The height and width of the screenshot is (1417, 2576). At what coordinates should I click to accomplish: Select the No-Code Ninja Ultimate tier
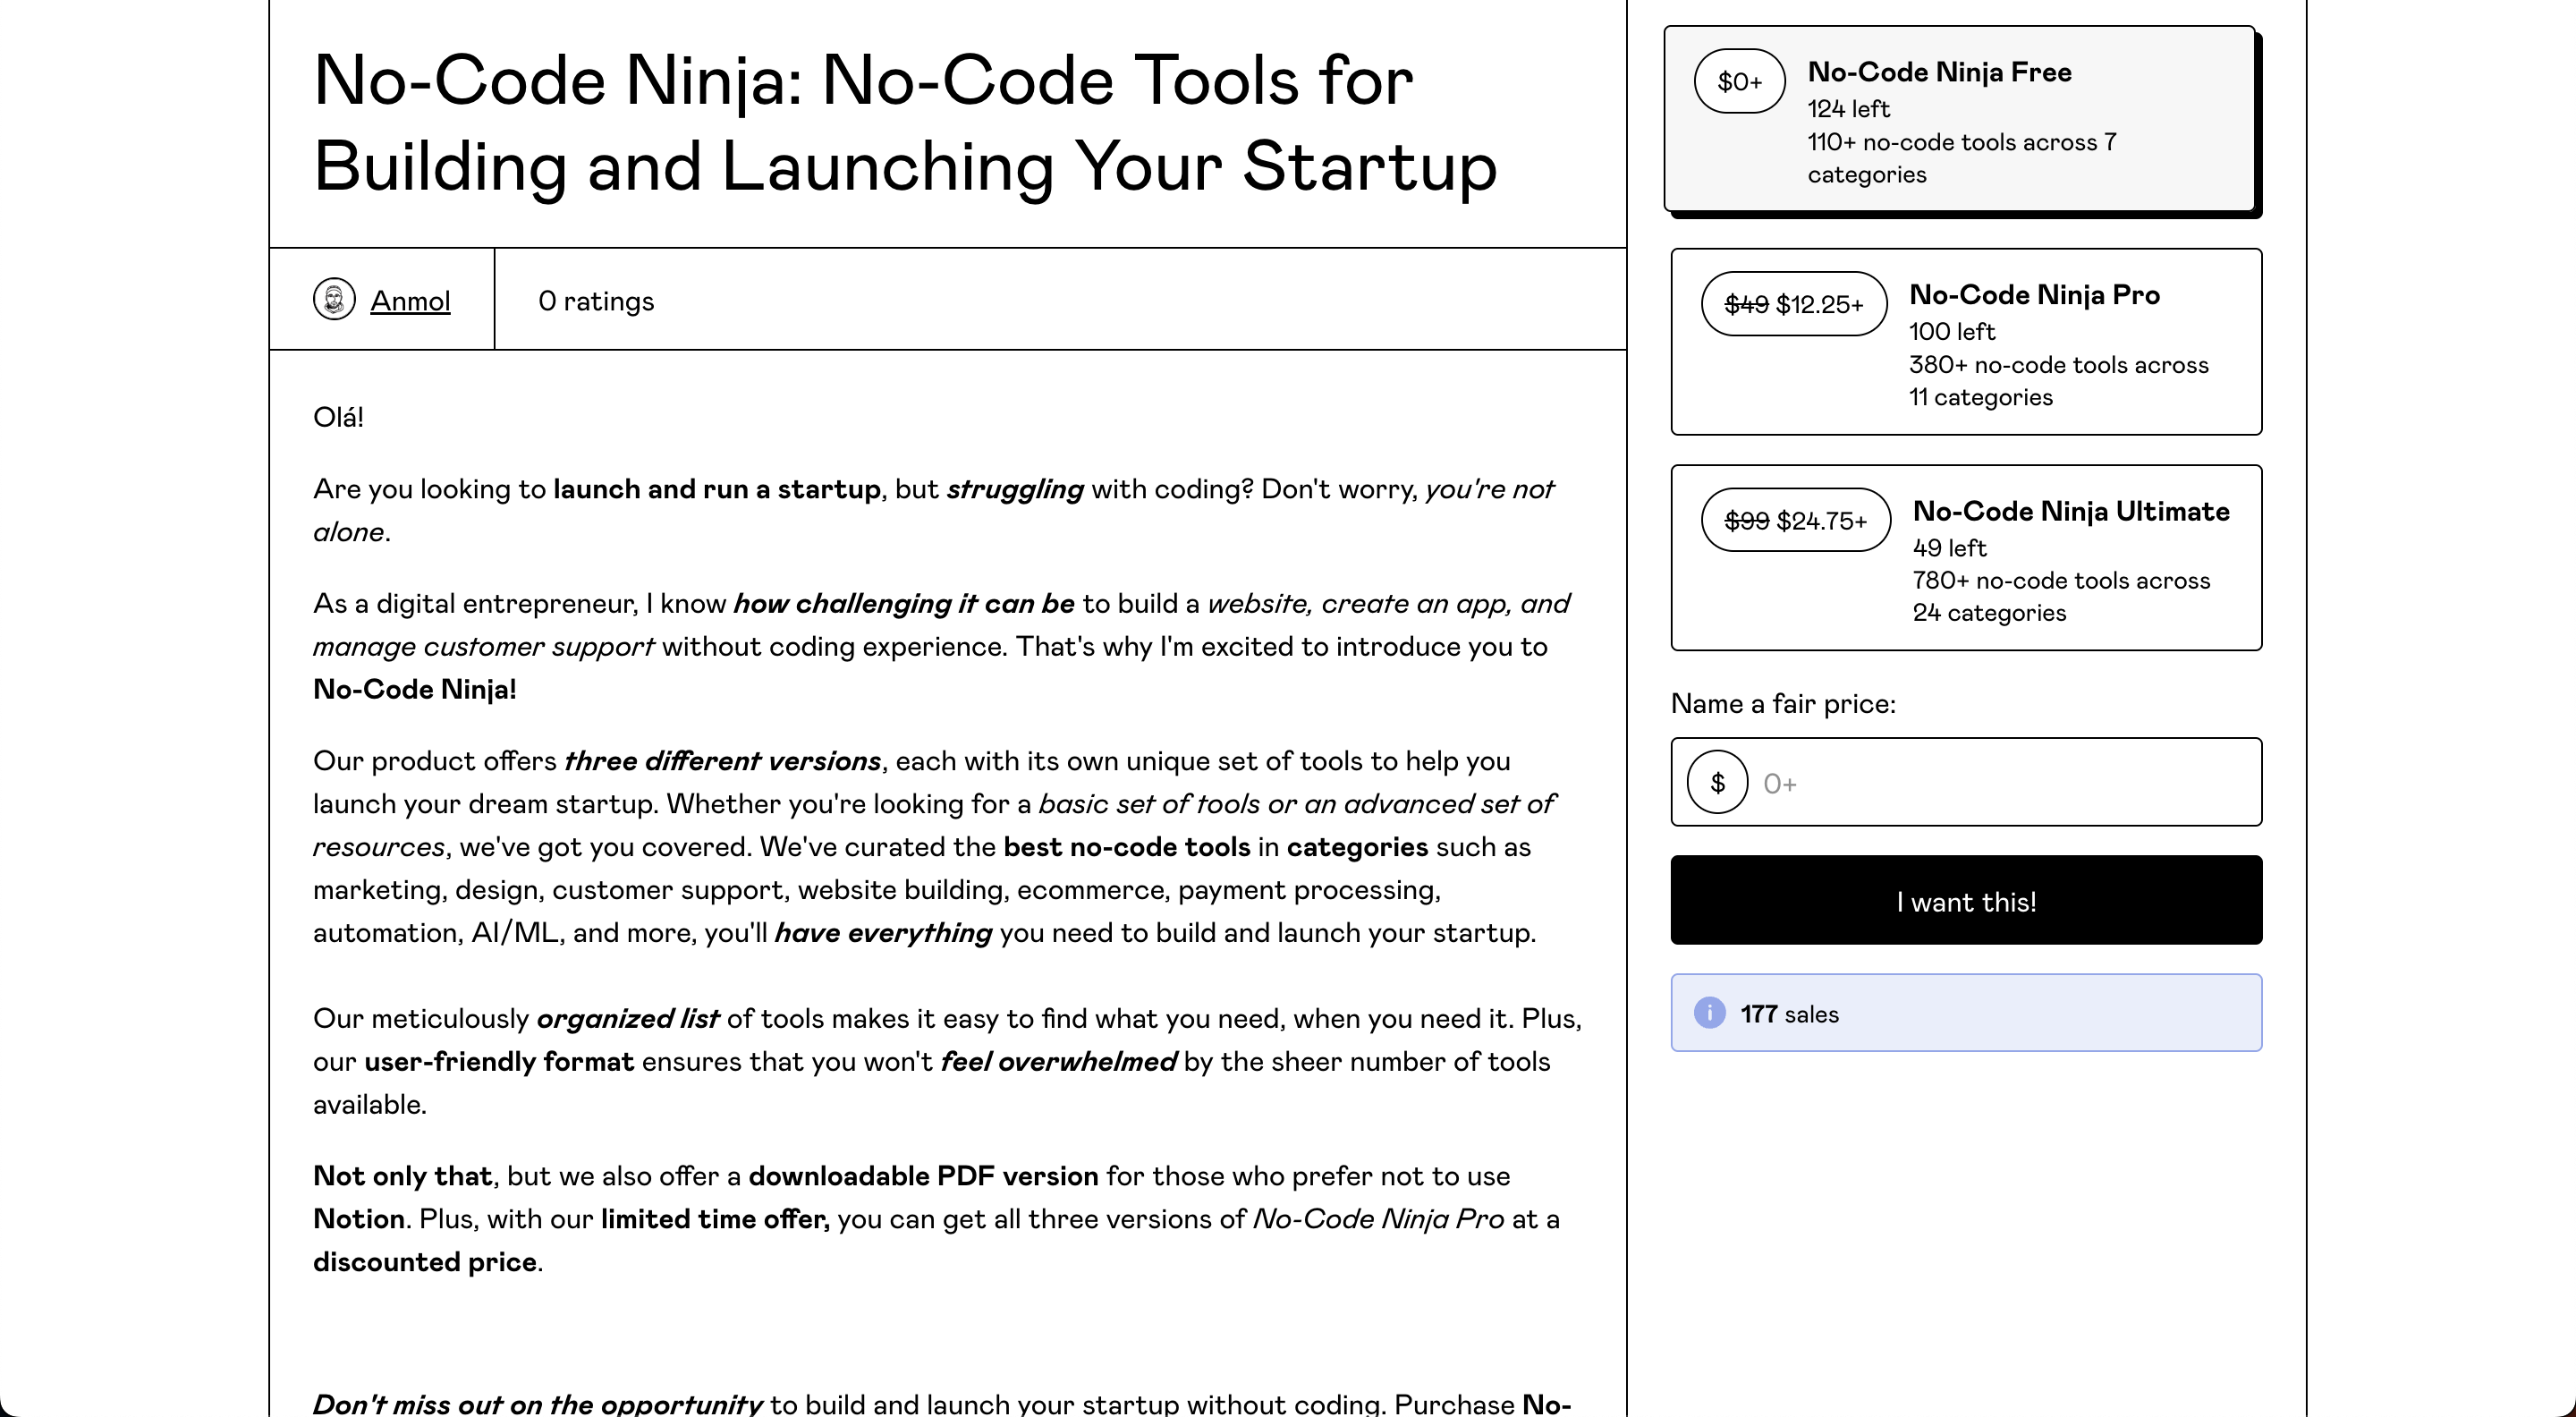click(1966, 558)
